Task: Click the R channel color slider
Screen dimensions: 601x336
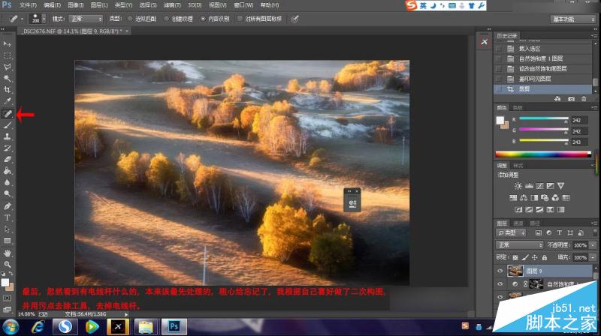Action: pyautogui.click(x=543, y=119)
